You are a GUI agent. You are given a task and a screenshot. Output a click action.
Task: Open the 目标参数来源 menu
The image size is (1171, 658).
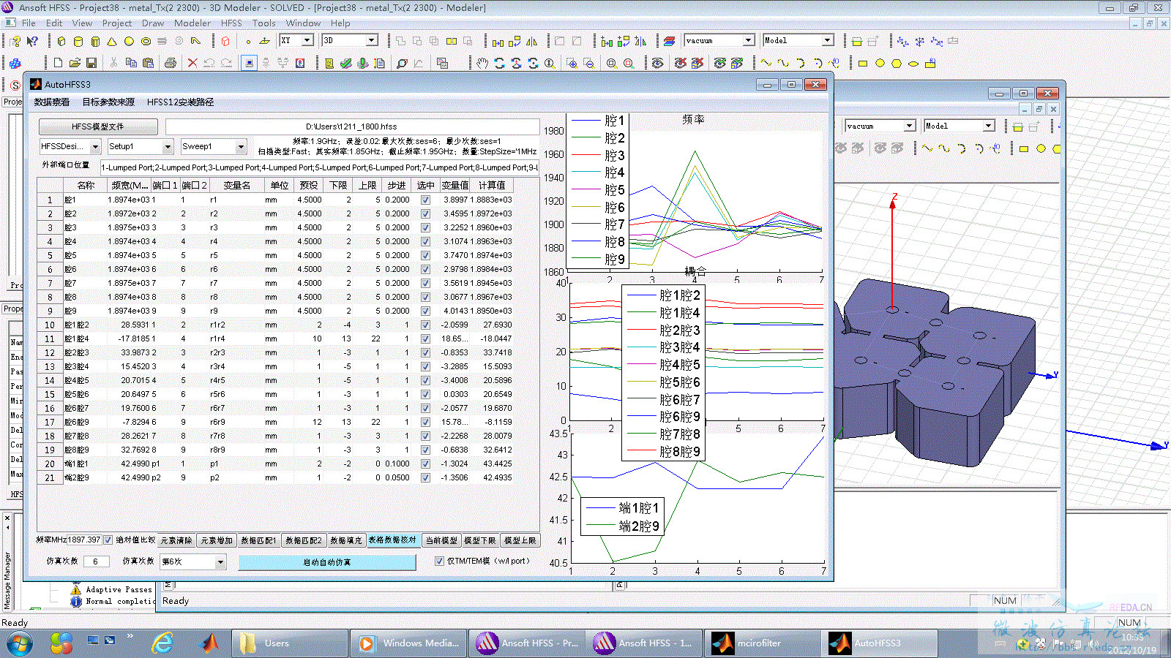108,102
